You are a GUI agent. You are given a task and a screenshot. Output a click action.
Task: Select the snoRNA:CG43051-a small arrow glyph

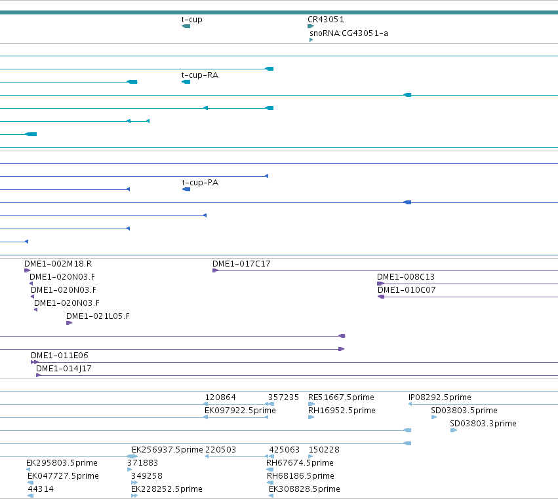[x=311, y=40]
